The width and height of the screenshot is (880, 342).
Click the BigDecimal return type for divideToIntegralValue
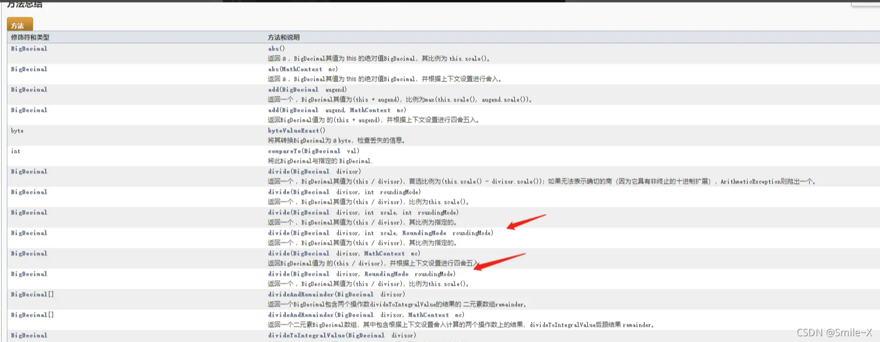[29, 335]
